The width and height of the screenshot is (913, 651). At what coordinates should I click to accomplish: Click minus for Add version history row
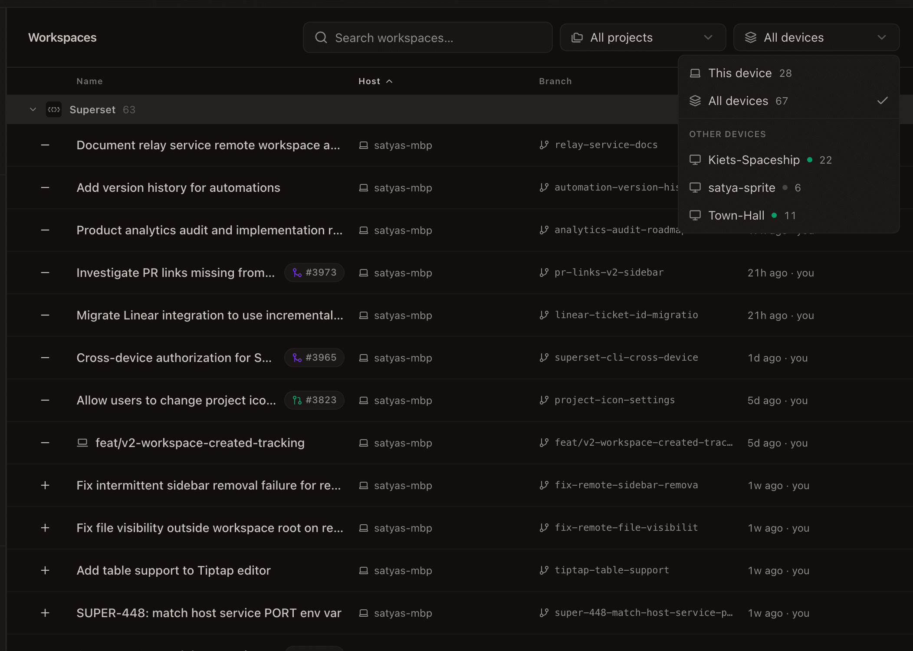45,187
